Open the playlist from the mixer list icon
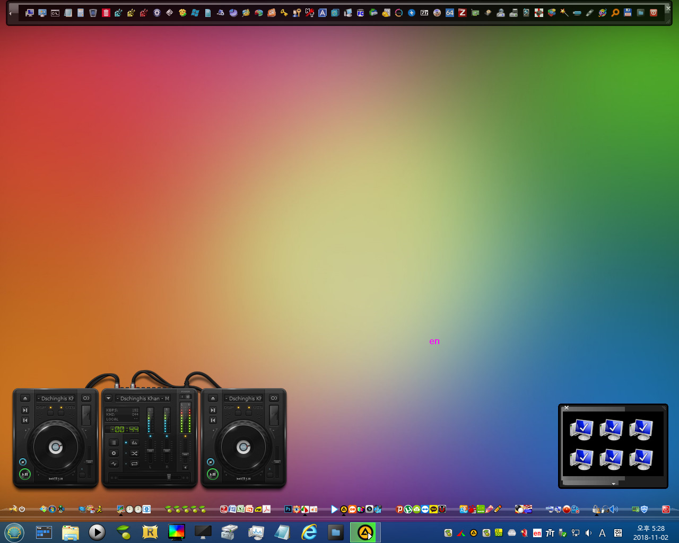This screenshot has height=543, width=679. pyautogui.click(x=114, y=443)
